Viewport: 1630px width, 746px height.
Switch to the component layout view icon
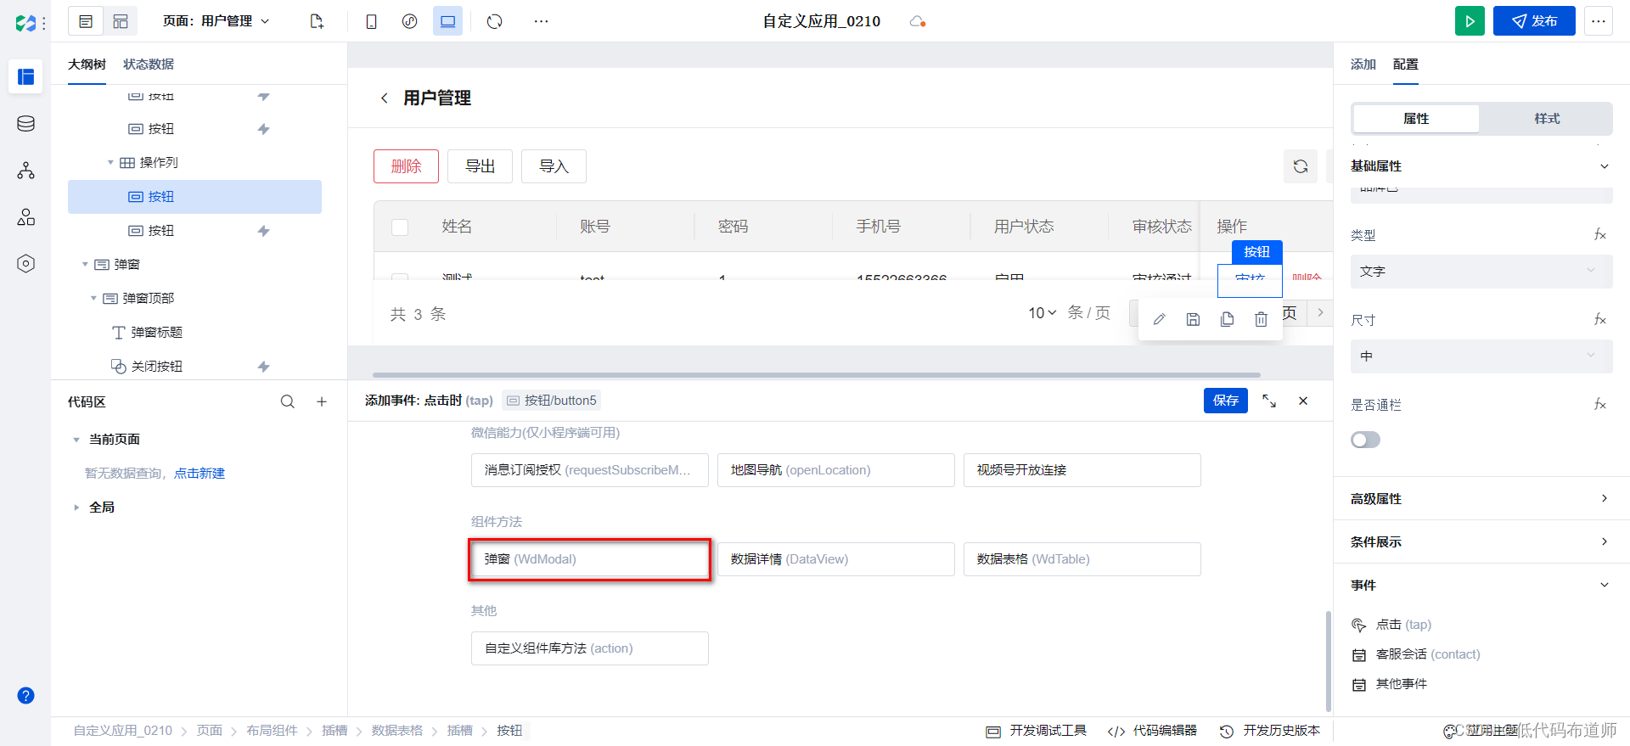(x=121, y=21)
